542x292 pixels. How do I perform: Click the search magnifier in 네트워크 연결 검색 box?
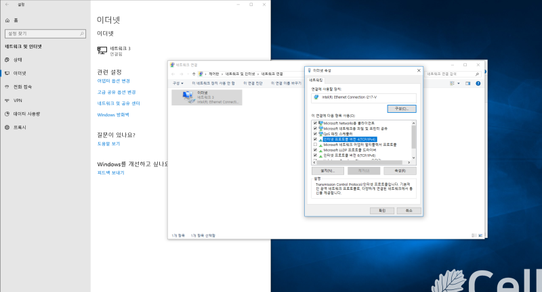pos(477,74)
